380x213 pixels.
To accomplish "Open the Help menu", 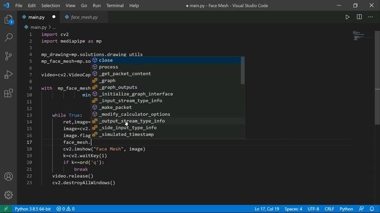I will point(134,5).
